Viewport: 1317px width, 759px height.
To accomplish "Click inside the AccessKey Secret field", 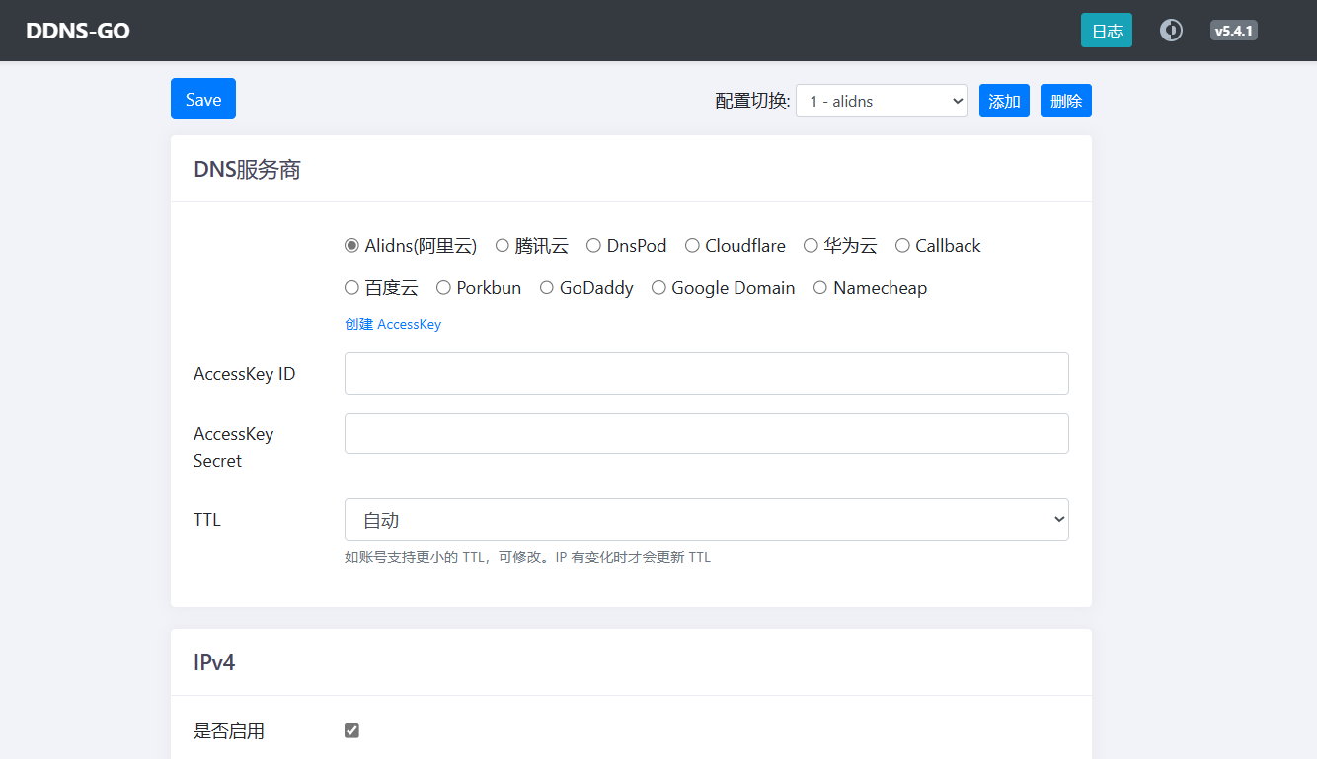I will pos(706,432).
